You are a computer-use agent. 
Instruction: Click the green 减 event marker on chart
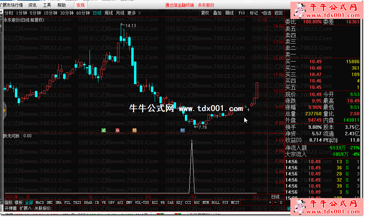click(103, 130)
